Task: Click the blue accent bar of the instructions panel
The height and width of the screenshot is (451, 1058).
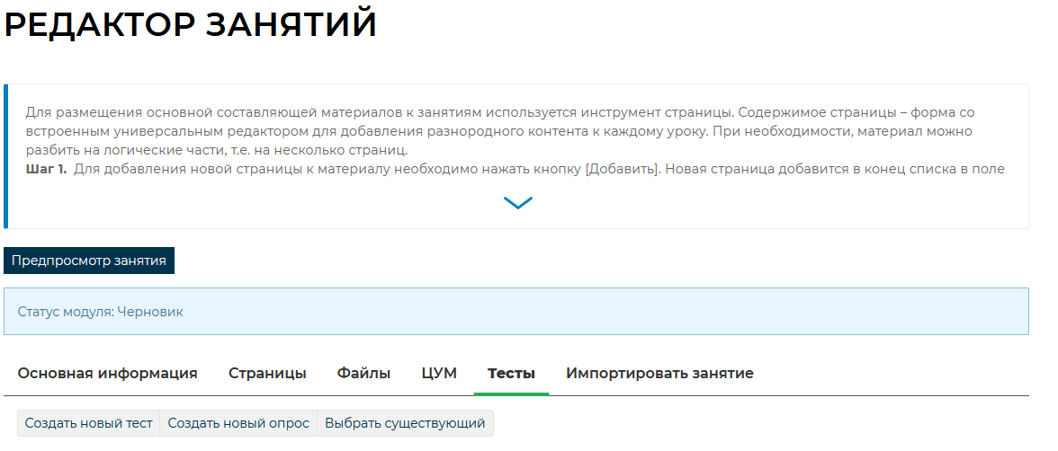Action: [6, 156]
